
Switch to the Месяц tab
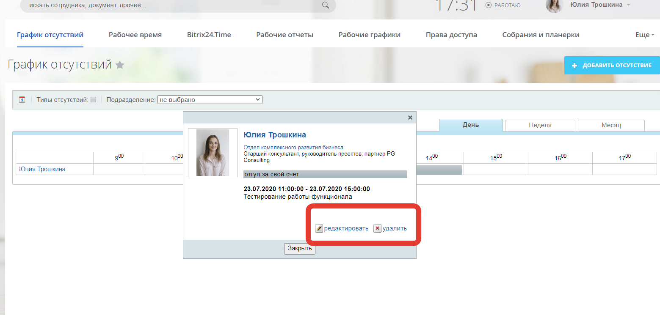611,125
